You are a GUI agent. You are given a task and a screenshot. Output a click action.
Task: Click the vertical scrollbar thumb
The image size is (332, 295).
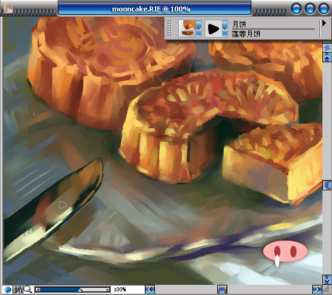click(327, 185)
